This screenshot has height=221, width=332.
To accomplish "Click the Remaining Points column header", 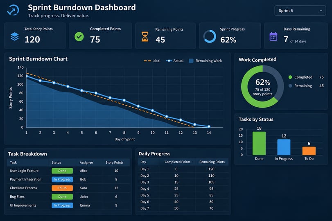I will click(x=212, y=162).
